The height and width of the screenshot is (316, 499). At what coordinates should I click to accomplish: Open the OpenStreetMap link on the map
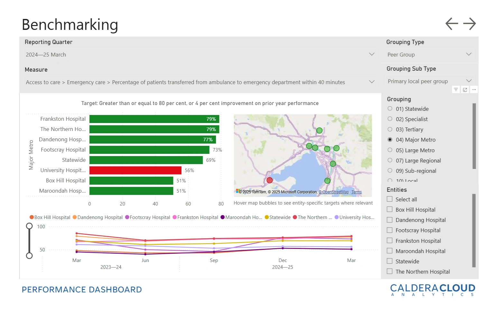[334, 192]
